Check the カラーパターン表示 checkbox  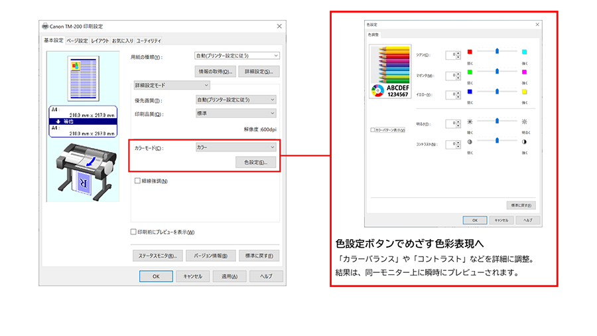(373, 130)
